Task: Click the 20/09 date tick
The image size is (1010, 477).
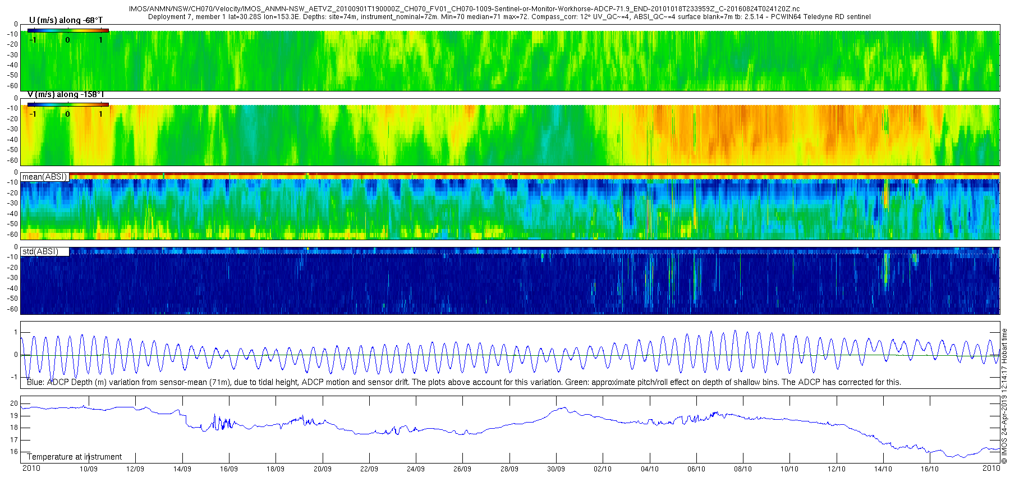Action: tap(322, 469)
